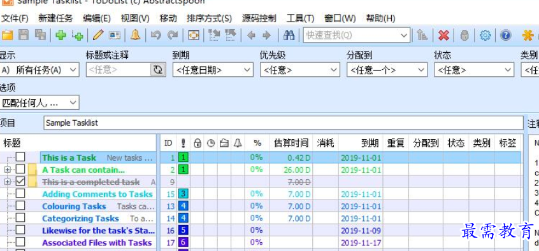Open the 编辑(E) menu
This screenshot has height=251, width=539.
[97, 18]
